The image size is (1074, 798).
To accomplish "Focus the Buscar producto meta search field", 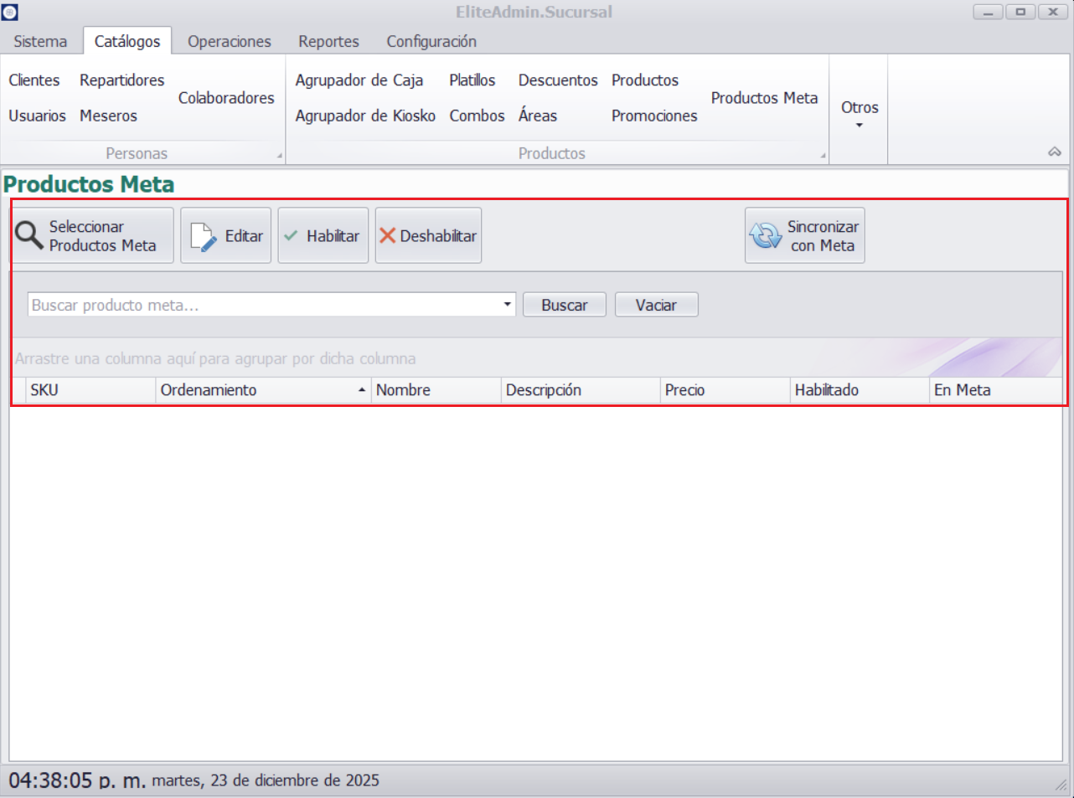I will pyautogui.click(x=264, y=305).
